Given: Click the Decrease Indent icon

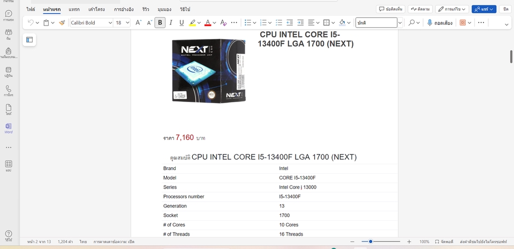Looking at the screenshot, I should (x=290, y=22).
